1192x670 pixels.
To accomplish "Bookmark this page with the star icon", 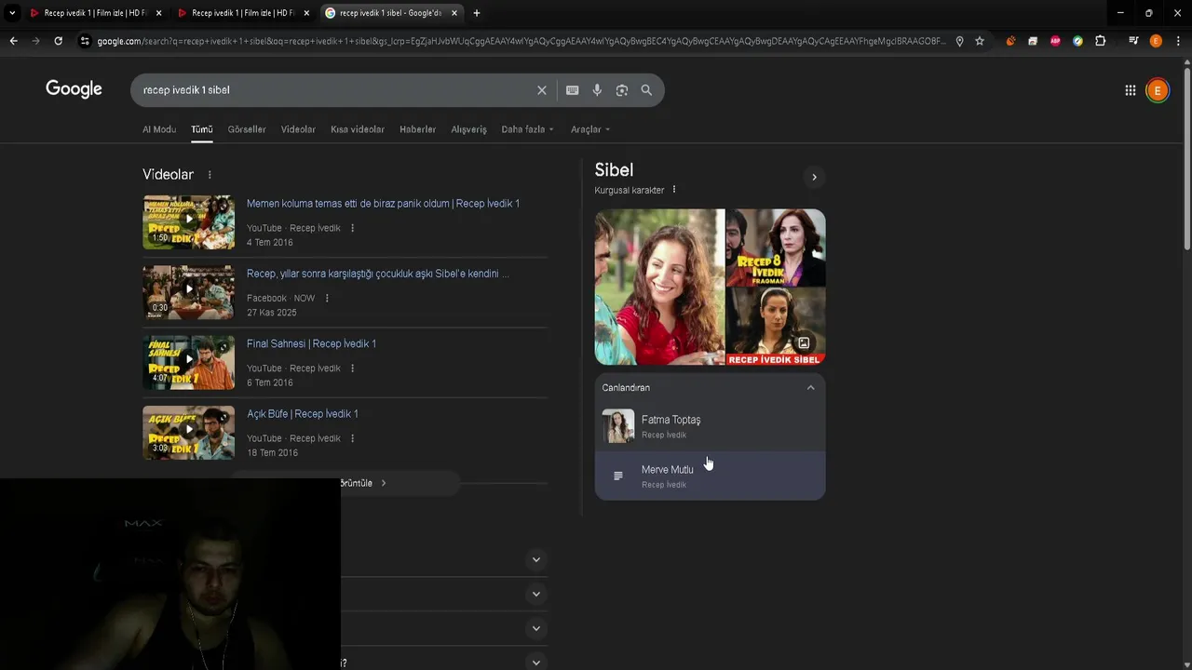I will [x=980, y=41].
